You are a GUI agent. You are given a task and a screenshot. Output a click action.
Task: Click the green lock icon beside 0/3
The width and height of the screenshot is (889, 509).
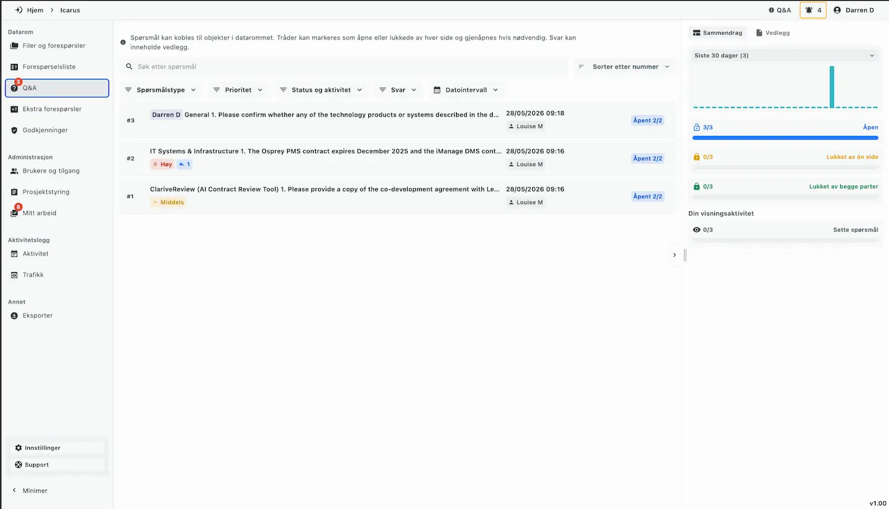[697, 187]
